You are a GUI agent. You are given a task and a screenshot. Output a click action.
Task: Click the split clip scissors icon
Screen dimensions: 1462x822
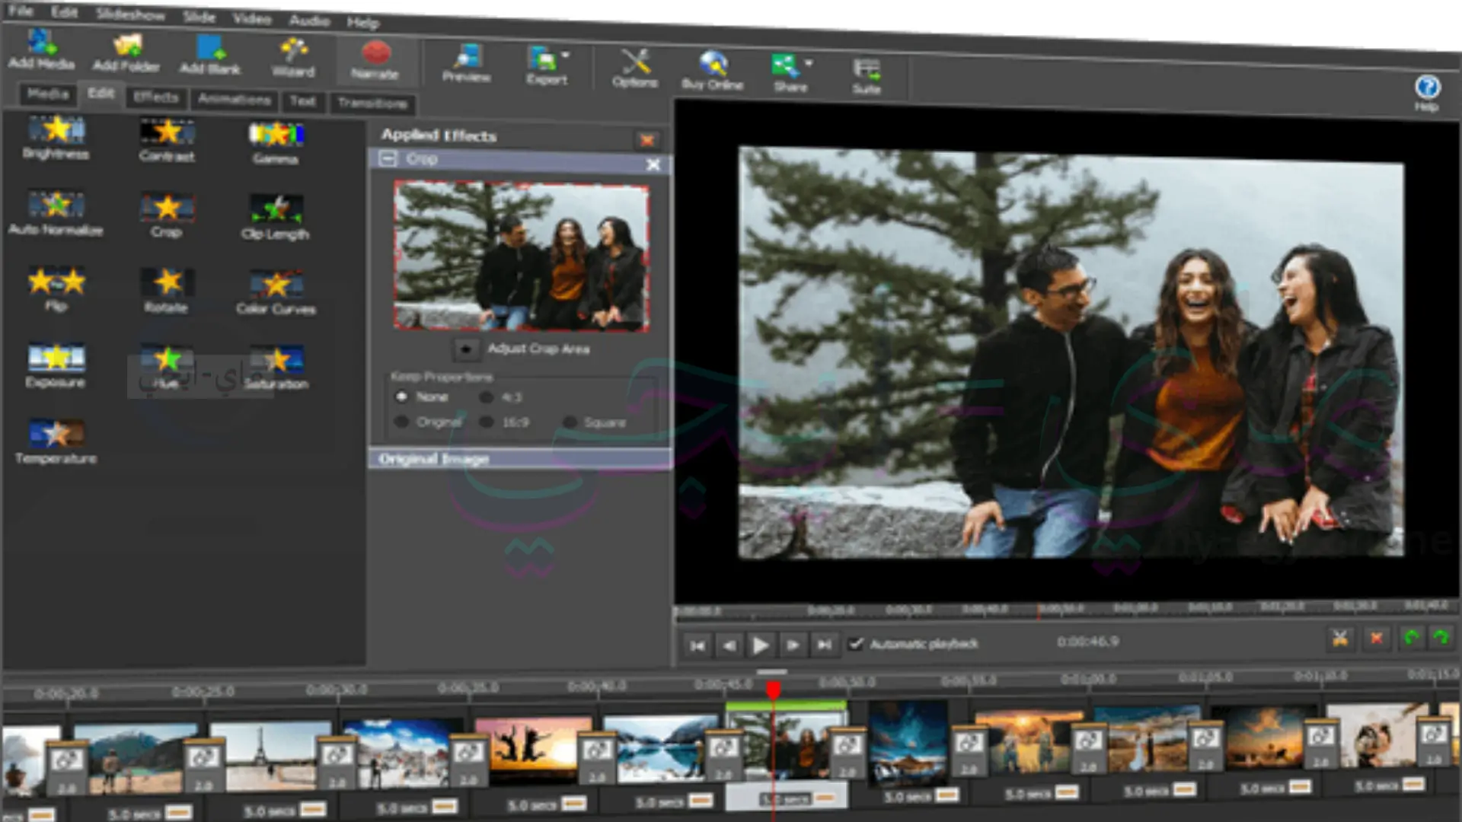tap(1340, 638)
